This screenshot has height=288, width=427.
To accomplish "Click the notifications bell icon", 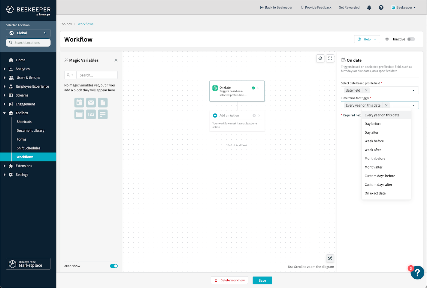I will (x=369, y=7).
